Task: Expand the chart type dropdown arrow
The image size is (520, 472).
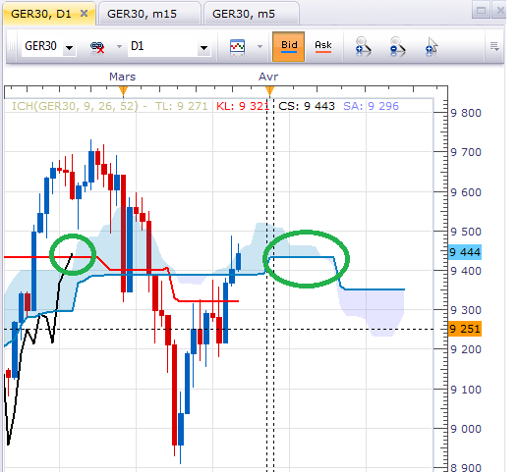Action: pos(260,47)
